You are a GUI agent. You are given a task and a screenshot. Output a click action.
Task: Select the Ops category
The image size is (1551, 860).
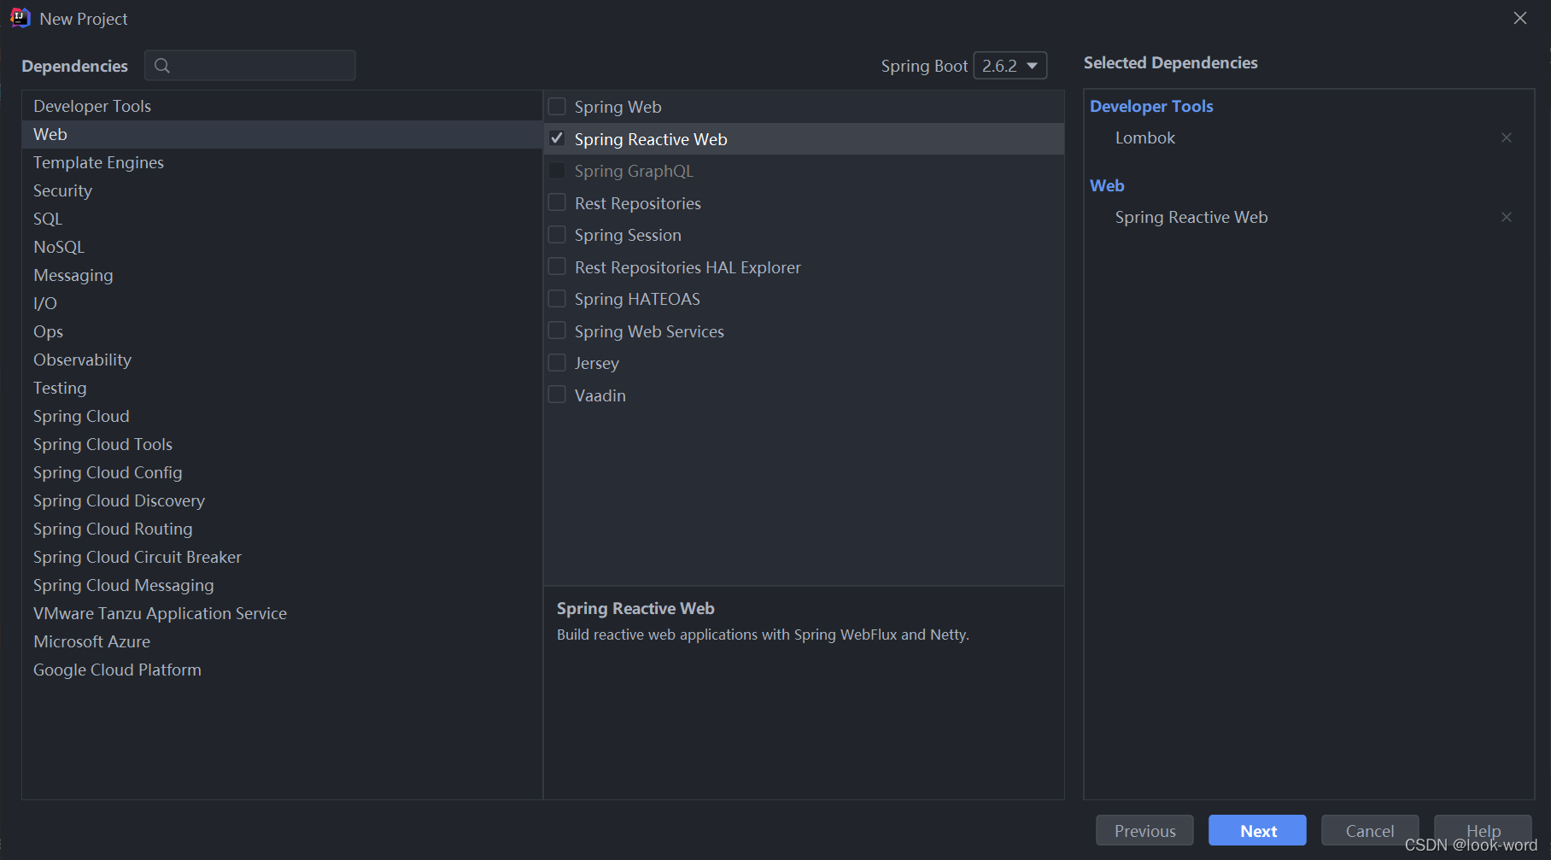[x=282, y=331]
